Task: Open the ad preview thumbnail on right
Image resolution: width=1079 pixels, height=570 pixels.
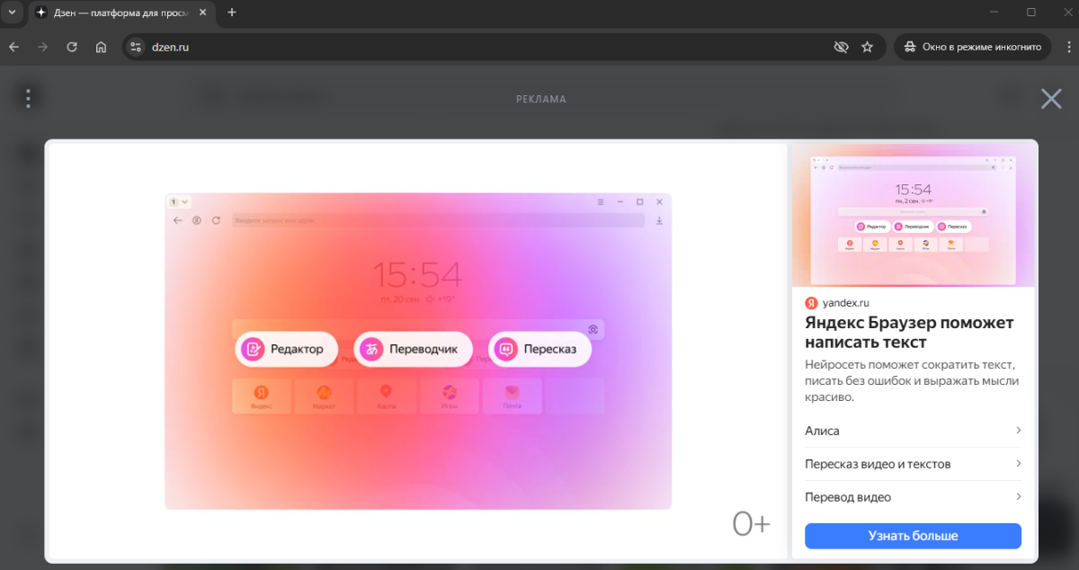Action: [x=914, y=216]
